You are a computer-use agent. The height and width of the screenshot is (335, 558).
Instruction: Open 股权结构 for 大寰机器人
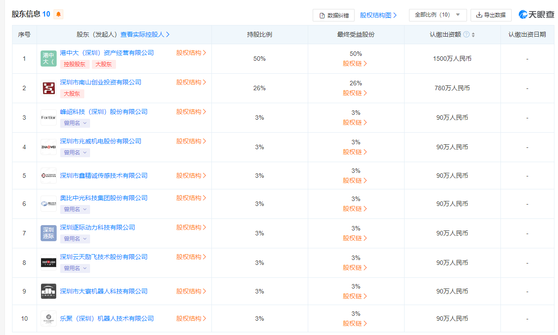(x=191, y=291)
